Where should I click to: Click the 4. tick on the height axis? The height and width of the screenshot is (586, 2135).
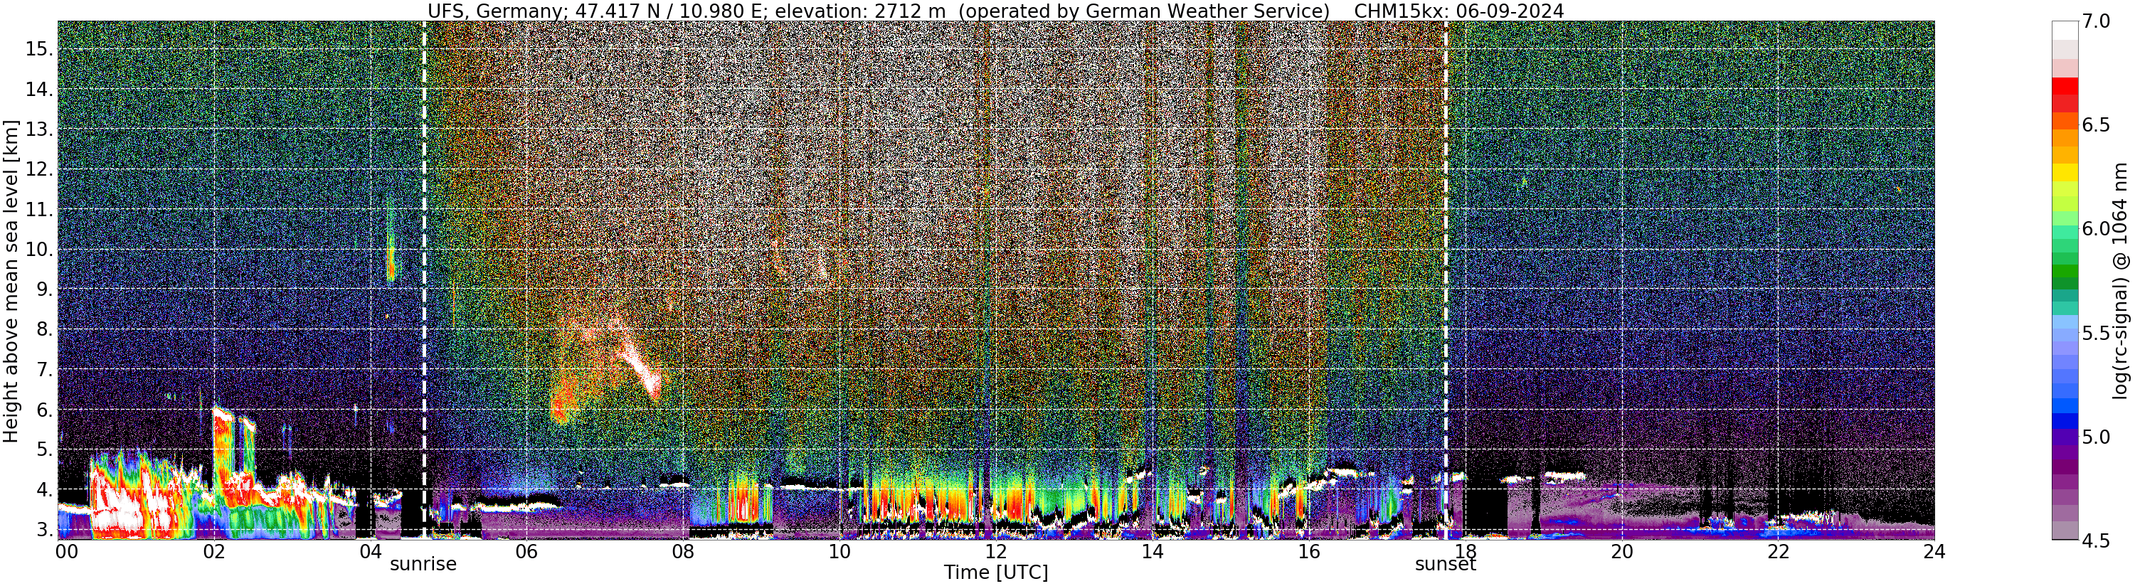click(x=44, y=490)
